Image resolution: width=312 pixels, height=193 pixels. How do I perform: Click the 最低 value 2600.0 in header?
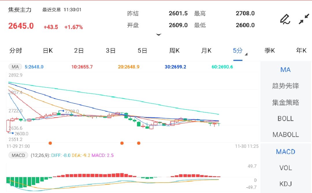[245, 25]
